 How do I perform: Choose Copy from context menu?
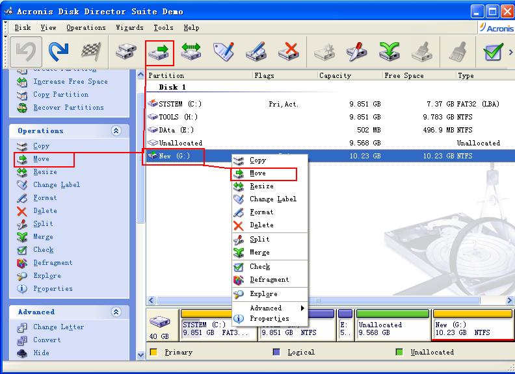(270, 160)
